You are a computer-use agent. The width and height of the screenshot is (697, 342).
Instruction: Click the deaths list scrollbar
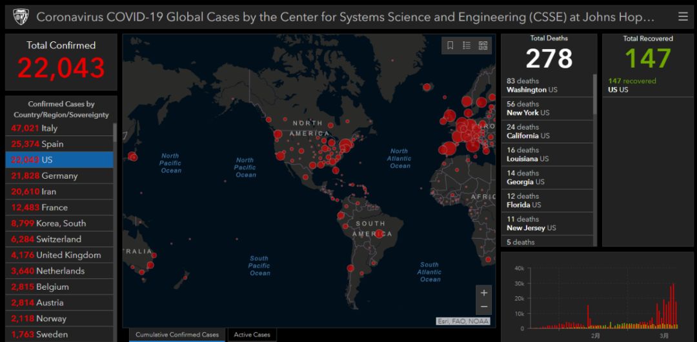click(595, 94)
